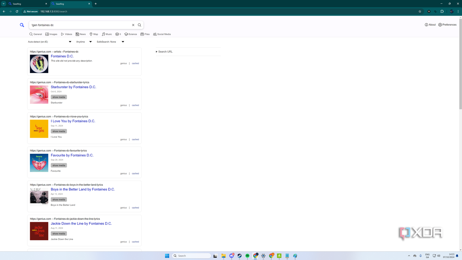Viewport: 462px width, 260px height.
Task: Show hidden system tray icons chevron
Action: [x=409, y=256]
